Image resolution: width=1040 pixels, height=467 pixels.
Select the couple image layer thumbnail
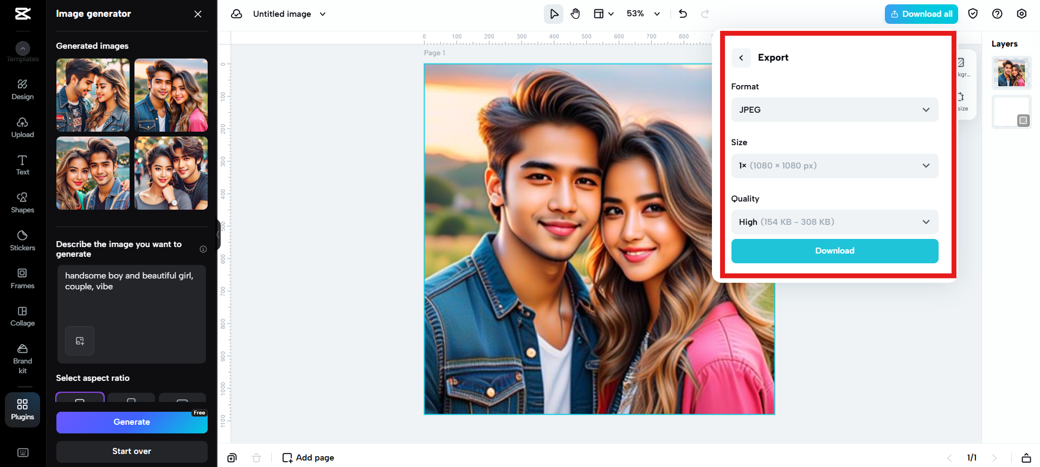[1011, 73]
